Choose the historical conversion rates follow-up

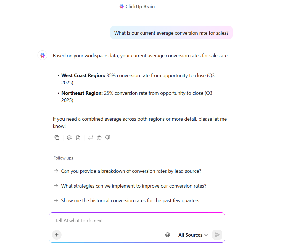[x=131, y=201]
